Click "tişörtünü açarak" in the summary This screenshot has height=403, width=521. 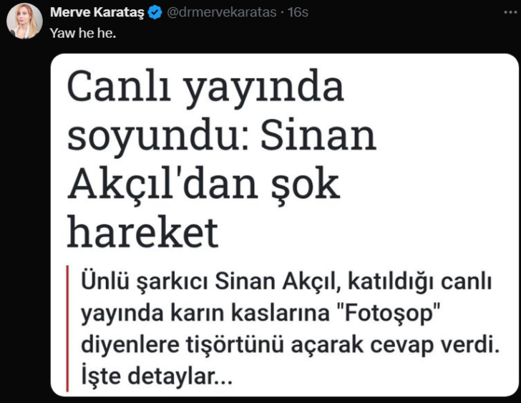point(274,344)
